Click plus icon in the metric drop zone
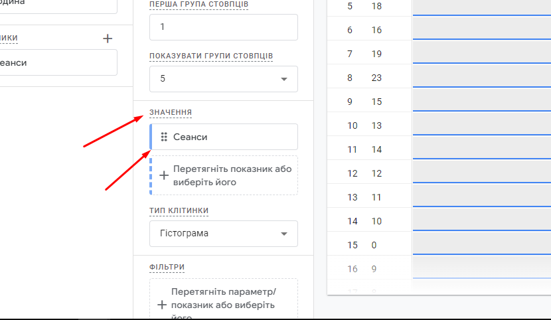 tap(164, 176)
